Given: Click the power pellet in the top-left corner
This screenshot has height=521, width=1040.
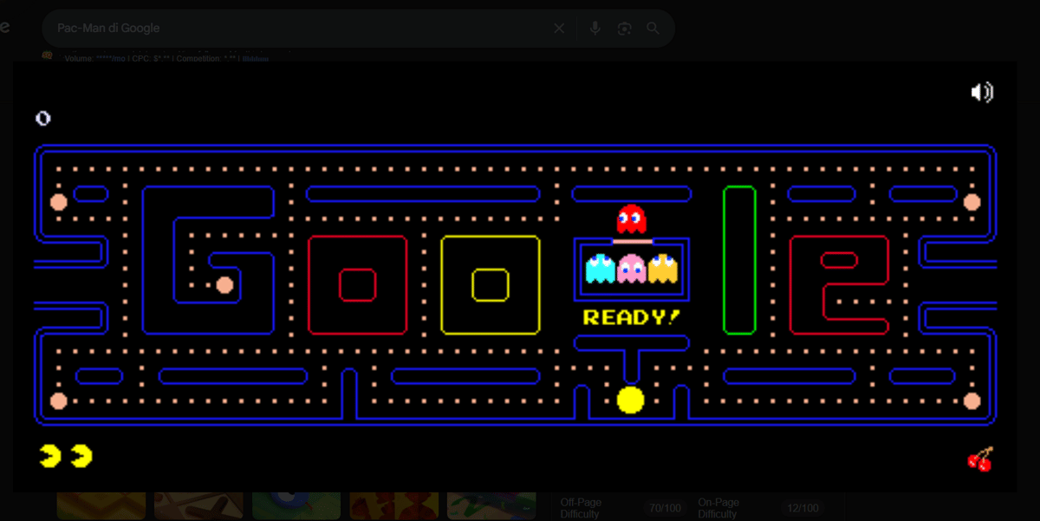Looking at the screenshot, I should pos(59,201).
